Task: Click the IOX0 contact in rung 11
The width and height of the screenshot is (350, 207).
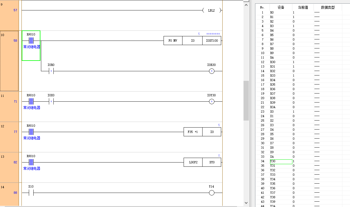Action: (x=51, y=102)
